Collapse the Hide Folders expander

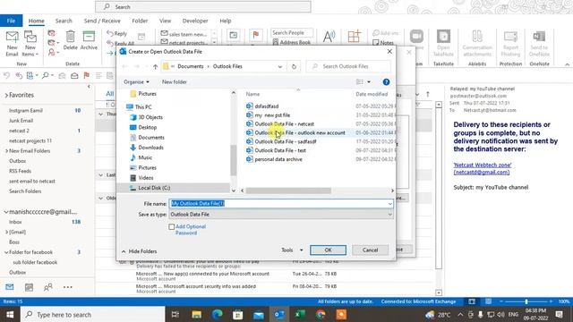139,251
